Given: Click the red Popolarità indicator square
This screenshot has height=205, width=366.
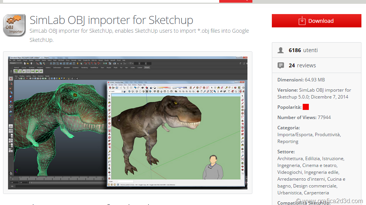Looking at the screenshot, I should [305, 107].
